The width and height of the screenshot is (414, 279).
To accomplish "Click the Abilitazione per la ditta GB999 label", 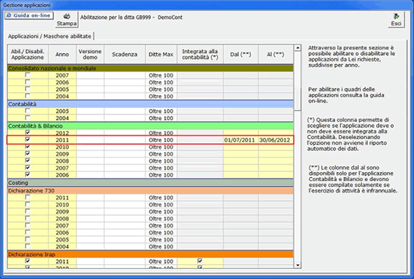I will 131,18.
